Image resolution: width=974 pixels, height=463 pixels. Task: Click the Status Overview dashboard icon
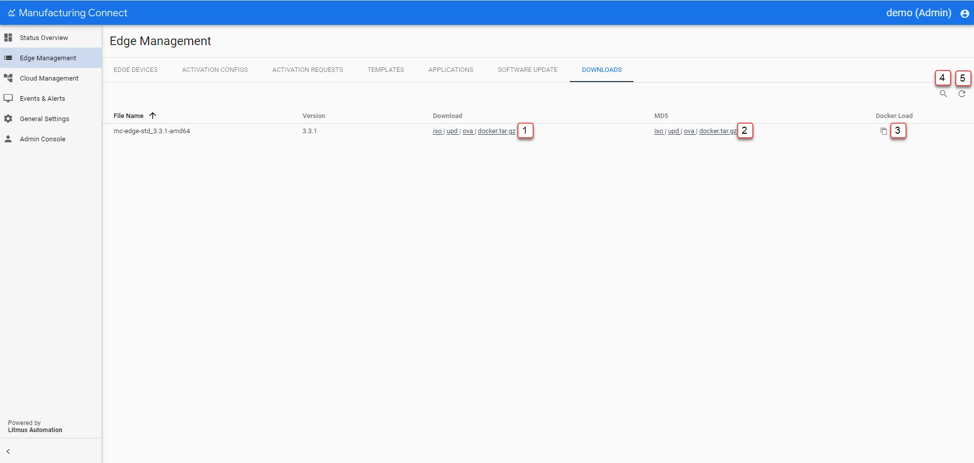tap(8, 37)
